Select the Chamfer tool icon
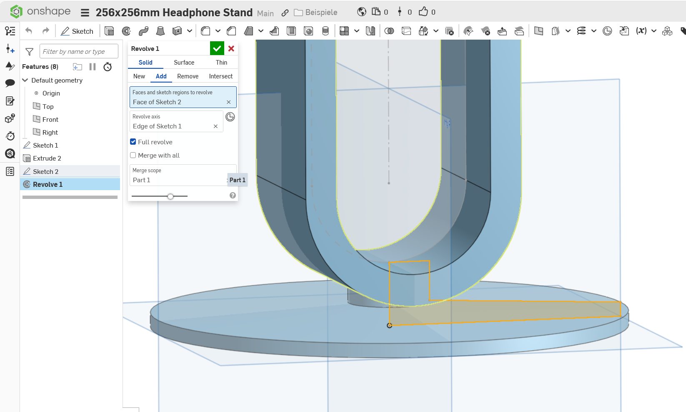 coord(232,31)
